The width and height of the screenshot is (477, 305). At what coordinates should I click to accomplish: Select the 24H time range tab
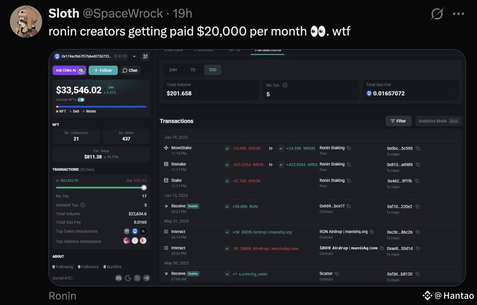[x=173, y=70]
